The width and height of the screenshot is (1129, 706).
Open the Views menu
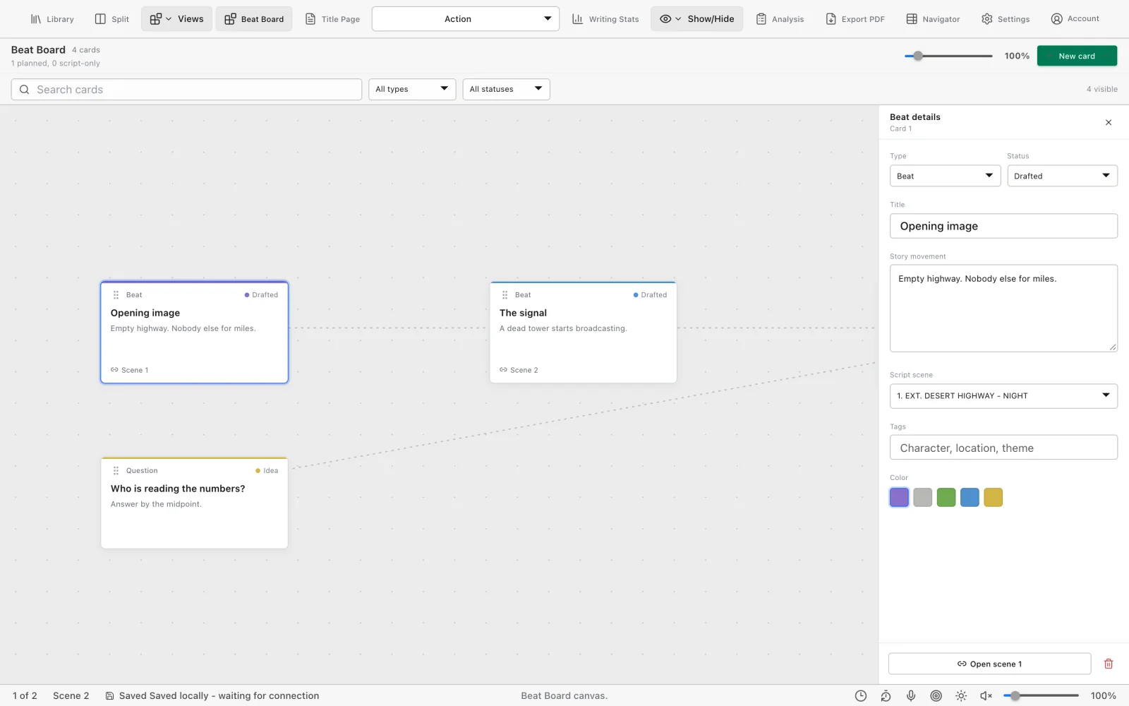176,19
